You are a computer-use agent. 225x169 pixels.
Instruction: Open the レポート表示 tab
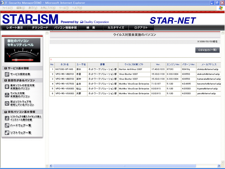point(15,28)
